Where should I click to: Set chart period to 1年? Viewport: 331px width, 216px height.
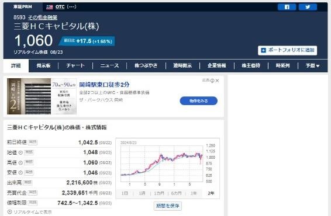point(194,193)
